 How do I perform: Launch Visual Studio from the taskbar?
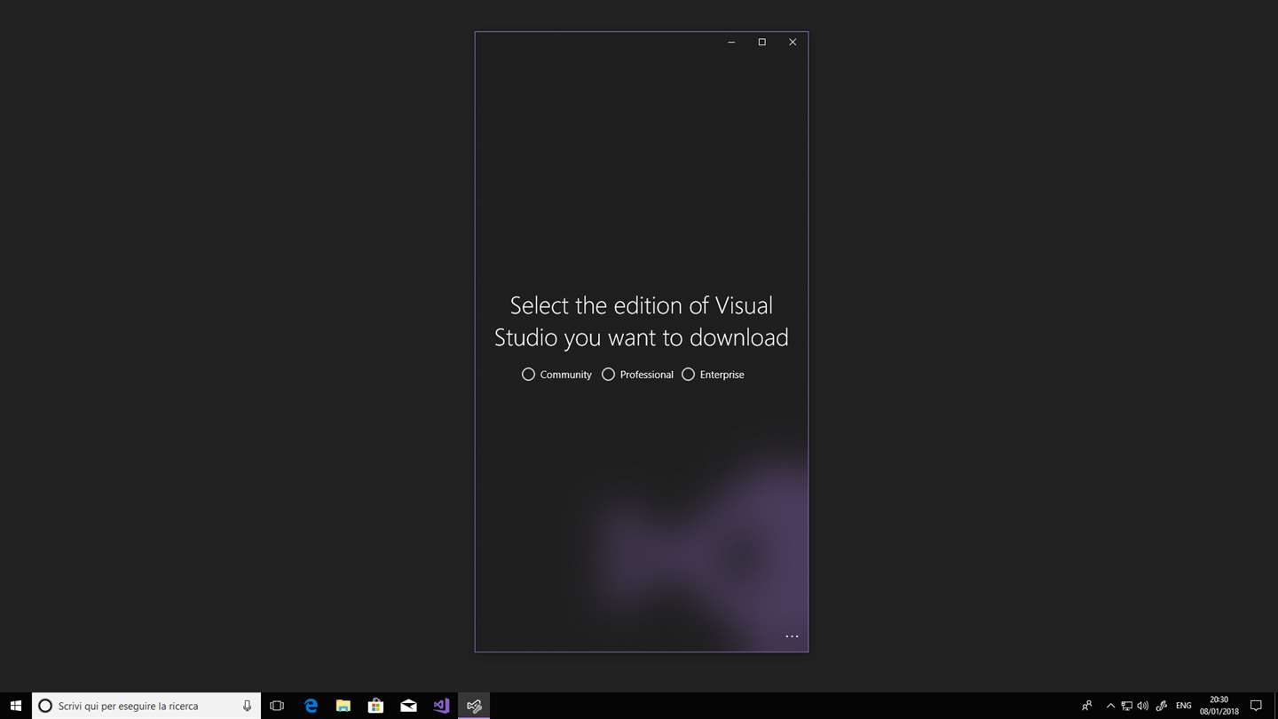point(441,706)
